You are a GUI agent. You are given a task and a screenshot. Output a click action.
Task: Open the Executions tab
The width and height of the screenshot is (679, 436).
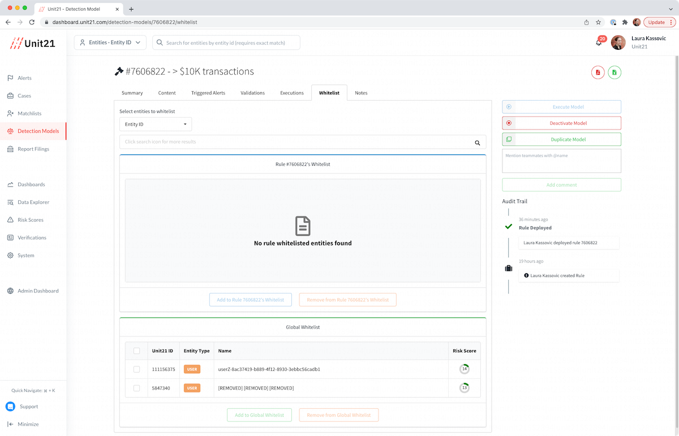pos(292,93)
